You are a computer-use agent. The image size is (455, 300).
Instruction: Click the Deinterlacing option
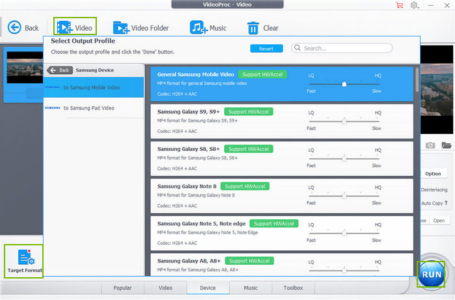coord(434,189)
